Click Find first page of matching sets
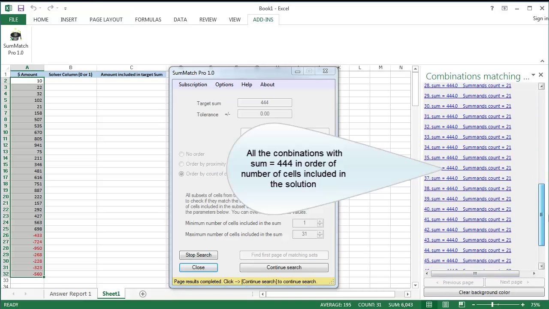The image size is (549, 309). click(x=284, y=255)
